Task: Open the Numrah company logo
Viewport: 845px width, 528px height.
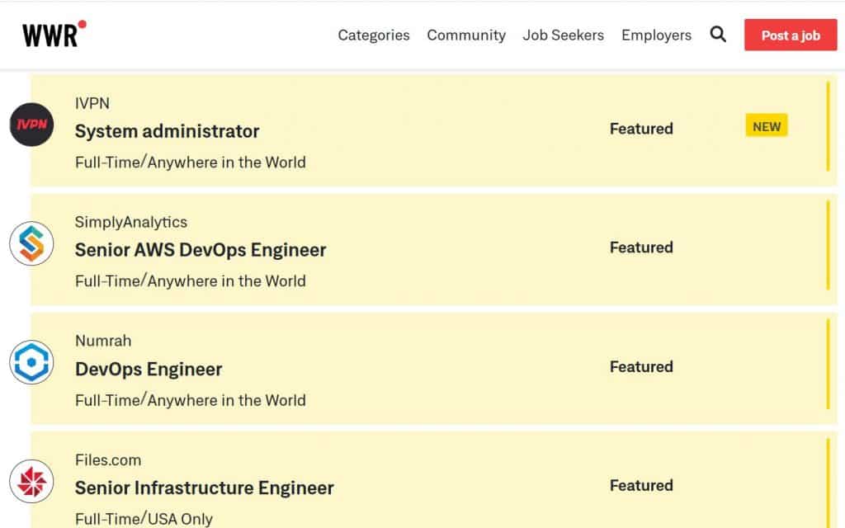Action: coord(32,362)
